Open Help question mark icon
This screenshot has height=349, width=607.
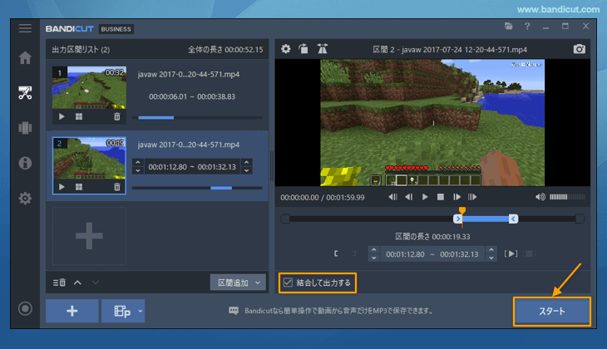pos(527,27)
